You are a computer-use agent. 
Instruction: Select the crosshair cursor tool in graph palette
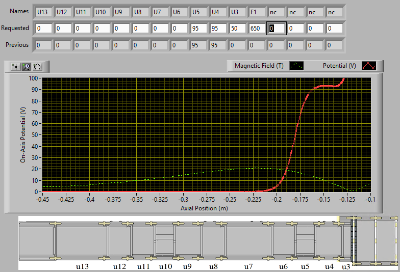click(x=16, y=66)
